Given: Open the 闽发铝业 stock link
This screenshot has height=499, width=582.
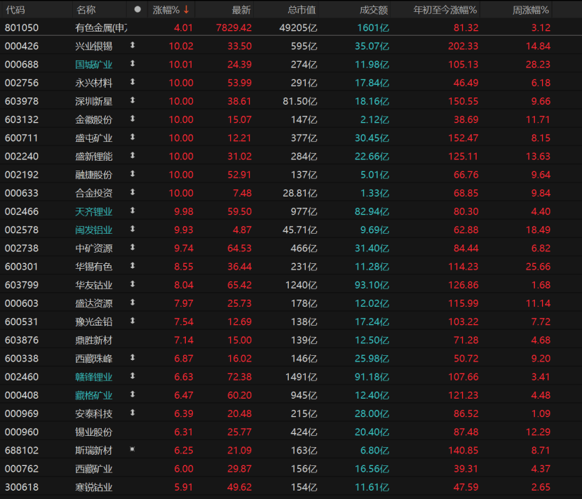Looking at the screenshot, I should click(x=94, y=229).
